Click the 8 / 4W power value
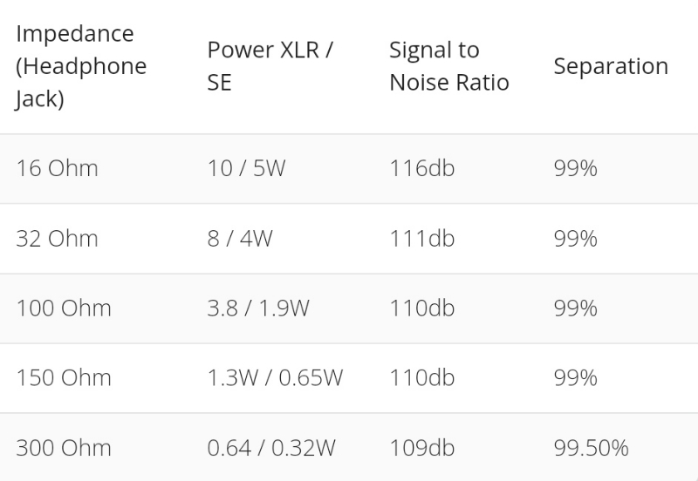This screenshot has height=481, width=698. tap(240, 239)
